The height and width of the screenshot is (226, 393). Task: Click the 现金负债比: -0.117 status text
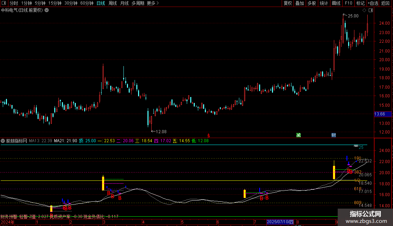point(101,217)
